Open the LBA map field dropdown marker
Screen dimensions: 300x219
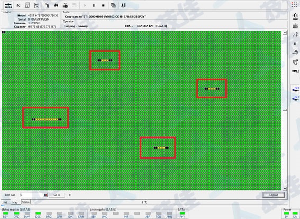click(x=46, y=195)
